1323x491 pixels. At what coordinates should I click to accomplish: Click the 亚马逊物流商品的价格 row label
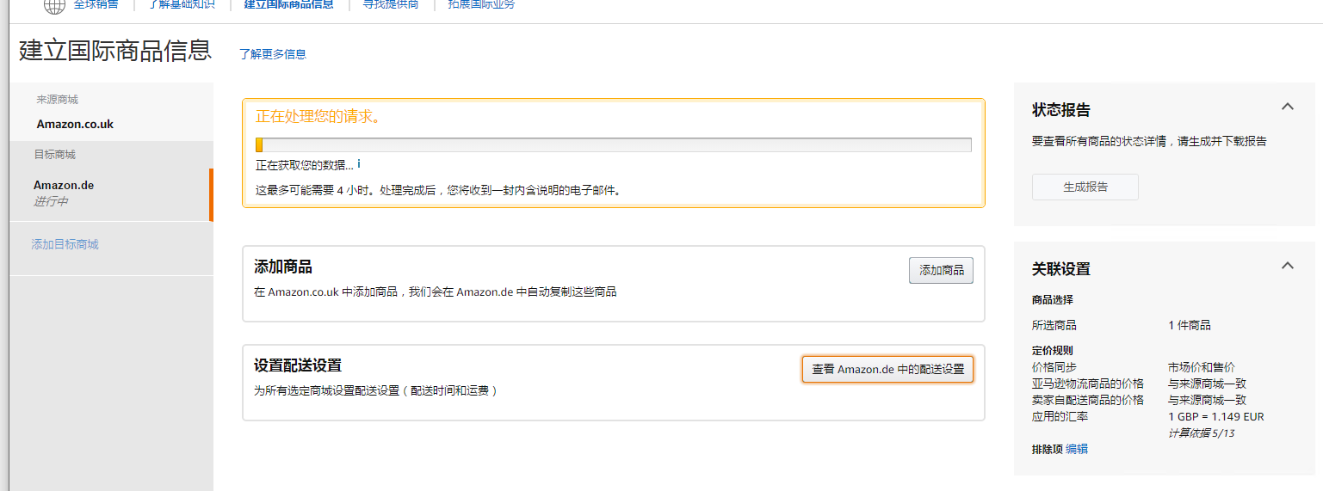point(1088,384)
